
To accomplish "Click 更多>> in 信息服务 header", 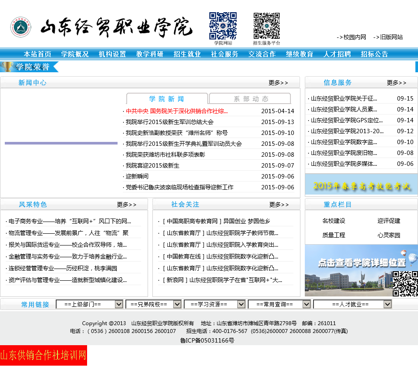I will (x=396, y=83).
